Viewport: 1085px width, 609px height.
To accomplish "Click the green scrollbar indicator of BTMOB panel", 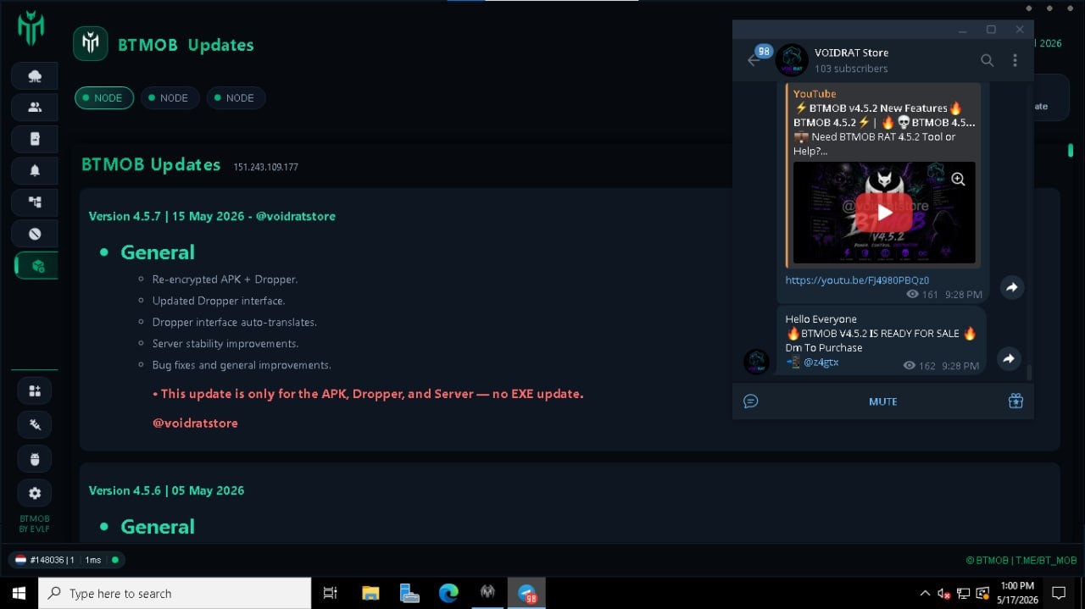I will tap(1071, 151).
